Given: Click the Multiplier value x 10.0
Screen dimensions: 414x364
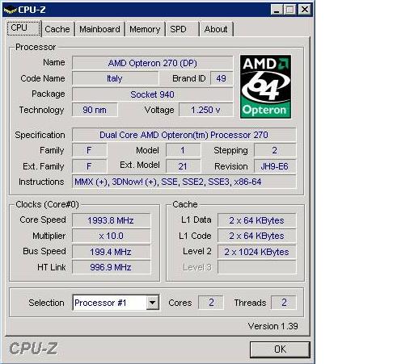Looking at the screenshot, I should (111, 236).
